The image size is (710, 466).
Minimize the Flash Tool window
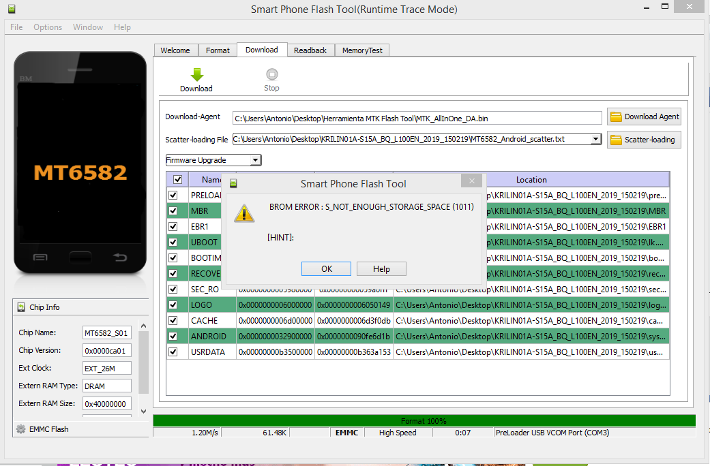pyautogui.click(x=646, y=7)
